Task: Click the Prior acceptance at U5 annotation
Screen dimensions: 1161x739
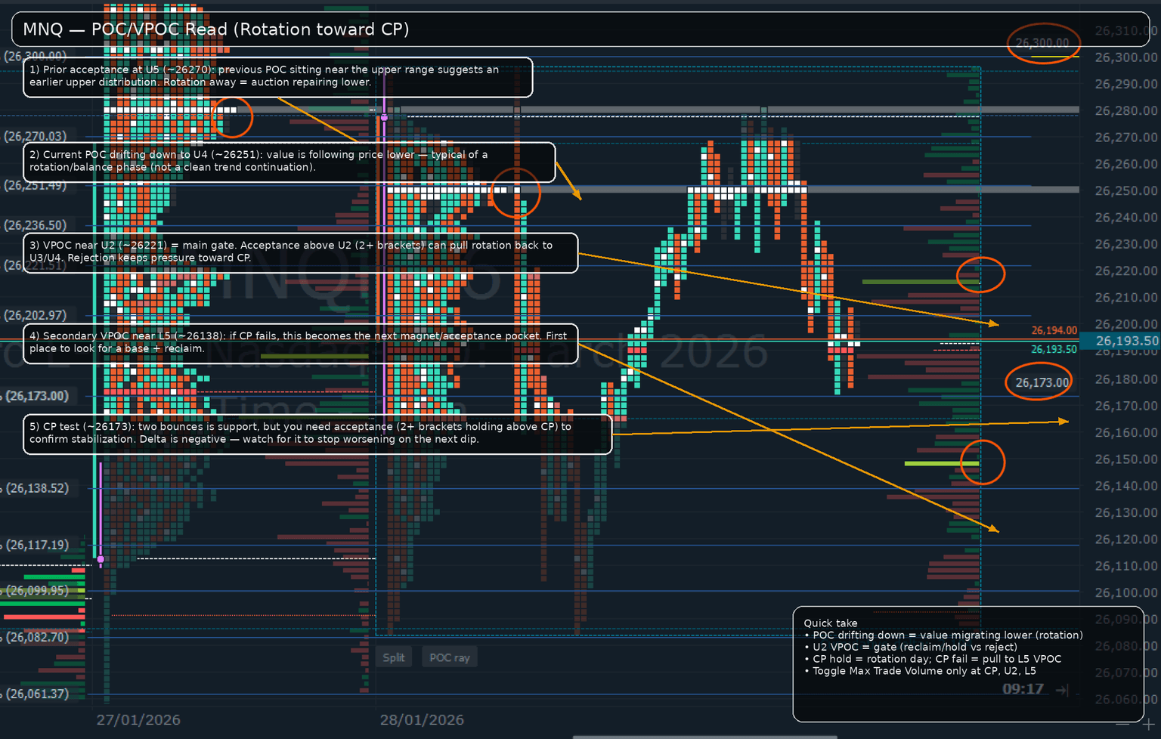Action: tap(277, 77)
